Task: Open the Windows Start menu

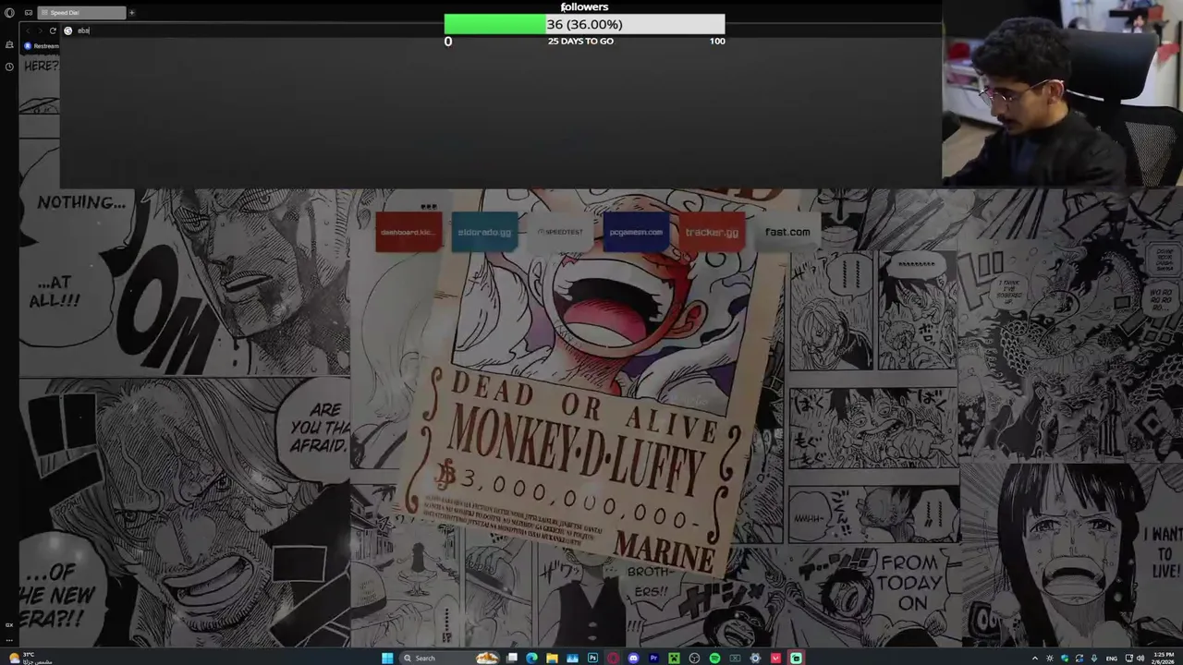Action: 387,658
